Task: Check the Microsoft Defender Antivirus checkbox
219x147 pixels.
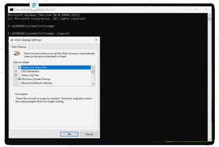Action: pyautogui.click(x=16, y=83)
